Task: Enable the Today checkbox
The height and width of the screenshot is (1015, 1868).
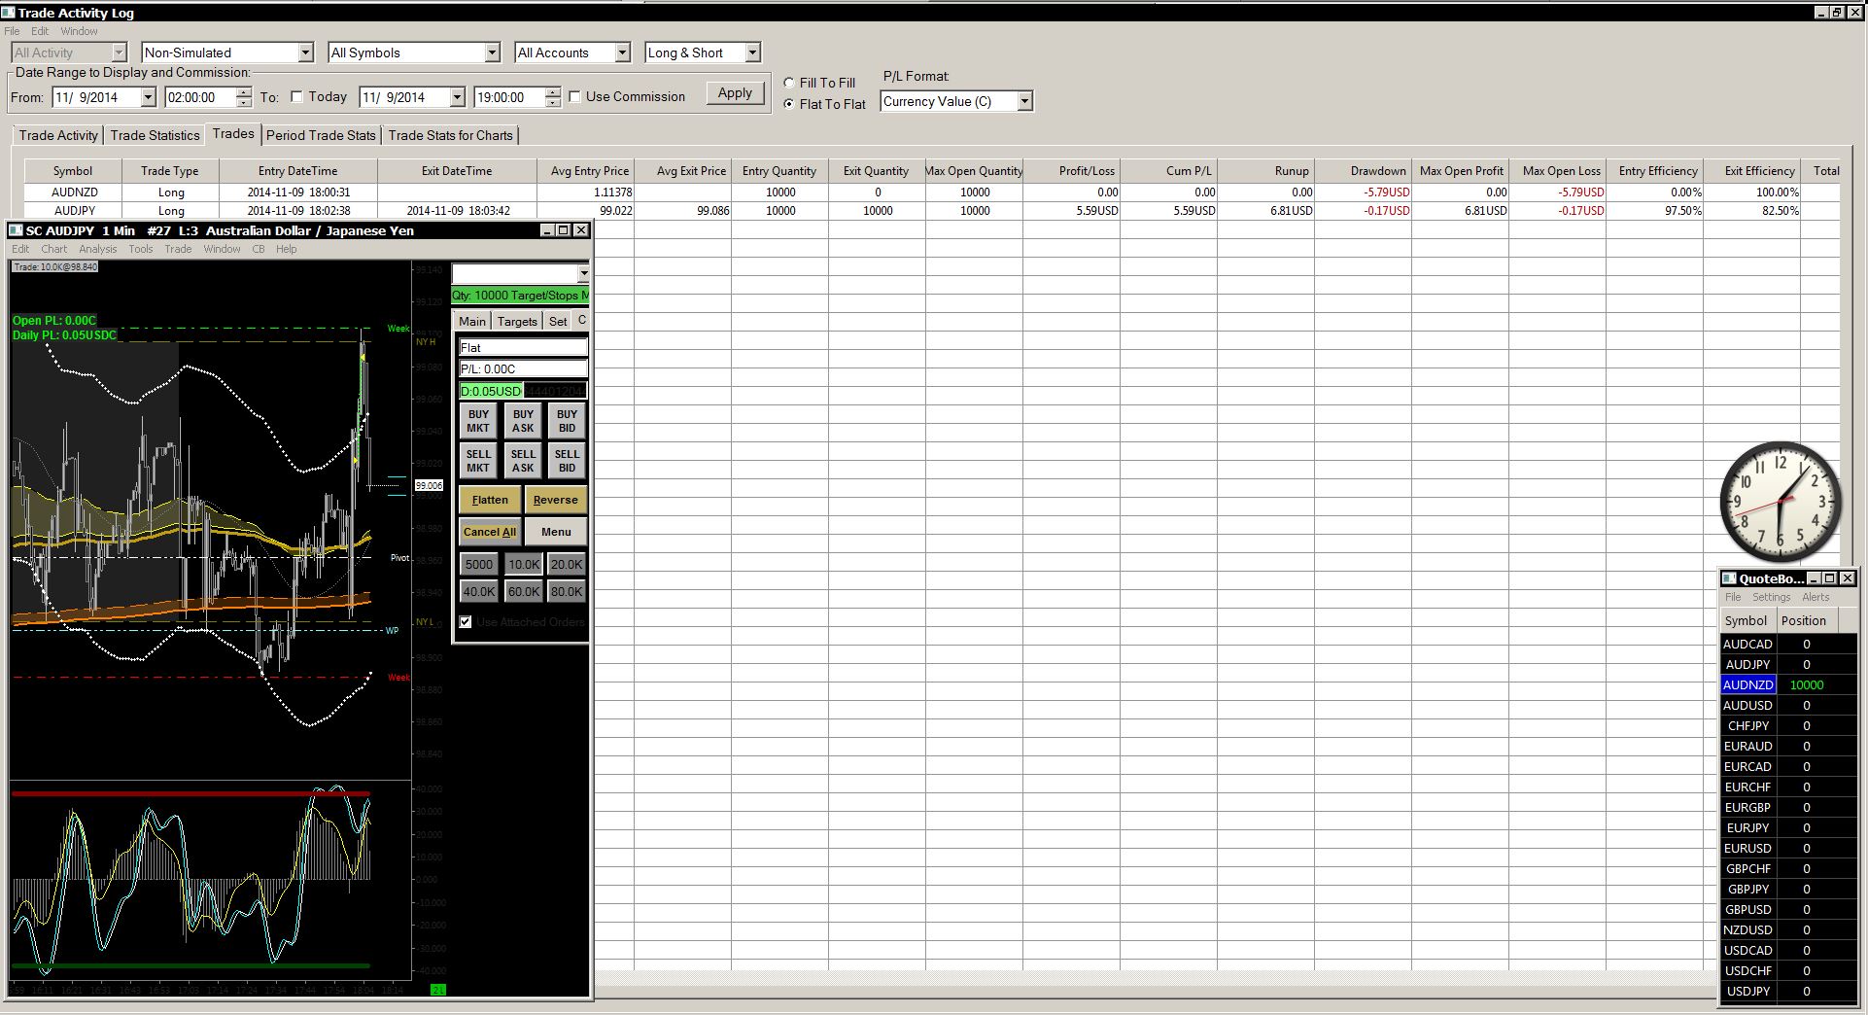Action: [297, 96]
